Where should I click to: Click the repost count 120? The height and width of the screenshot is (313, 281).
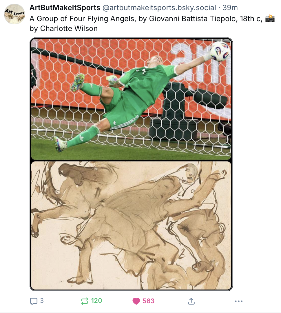pyautogui.click(x=96, y=301)
